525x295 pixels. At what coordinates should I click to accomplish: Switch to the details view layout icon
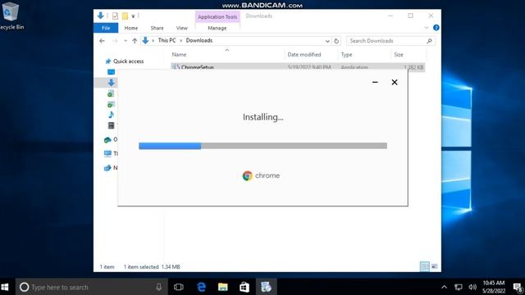click(425, 266)
